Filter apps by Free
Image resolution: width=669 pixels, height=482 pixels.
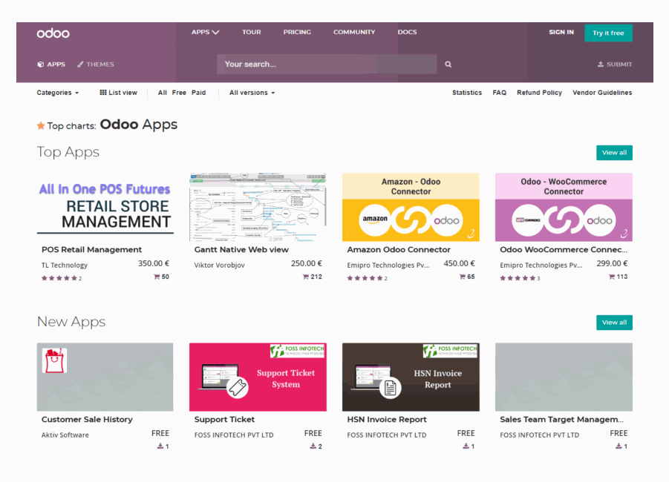click(179, 93)
